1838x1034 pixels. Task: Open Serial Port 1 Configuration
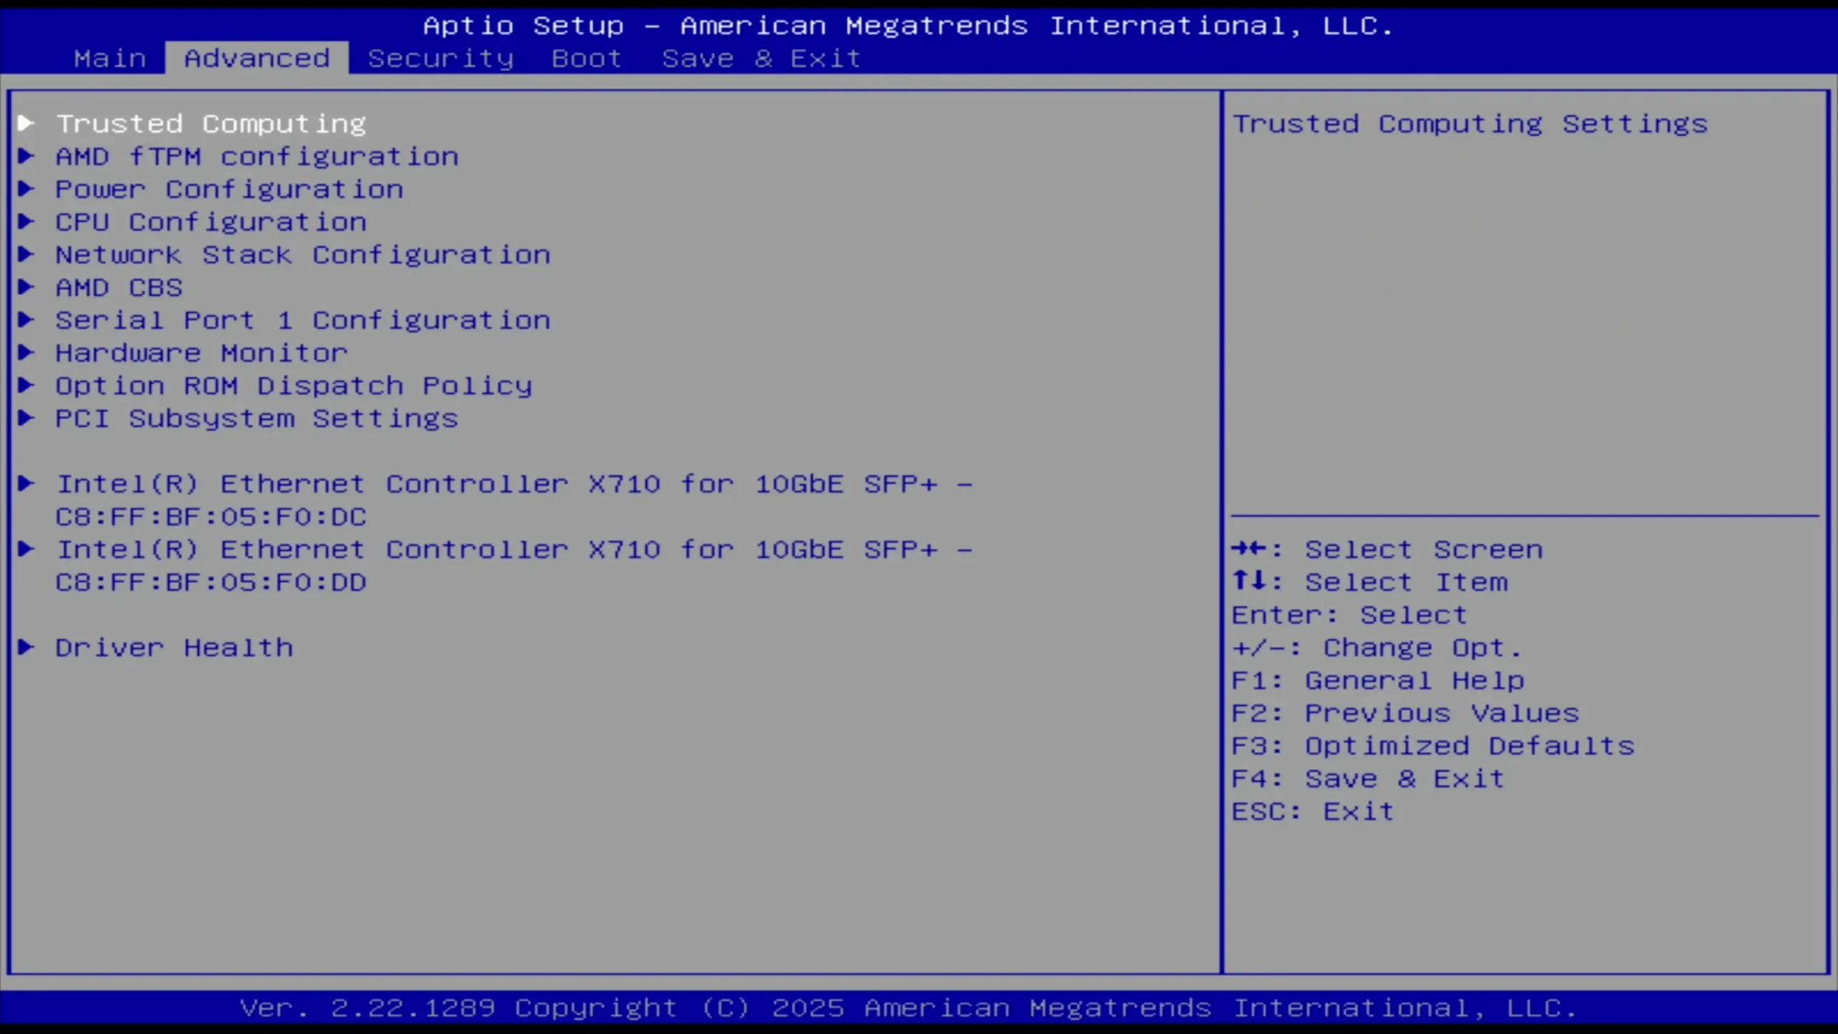303,320
